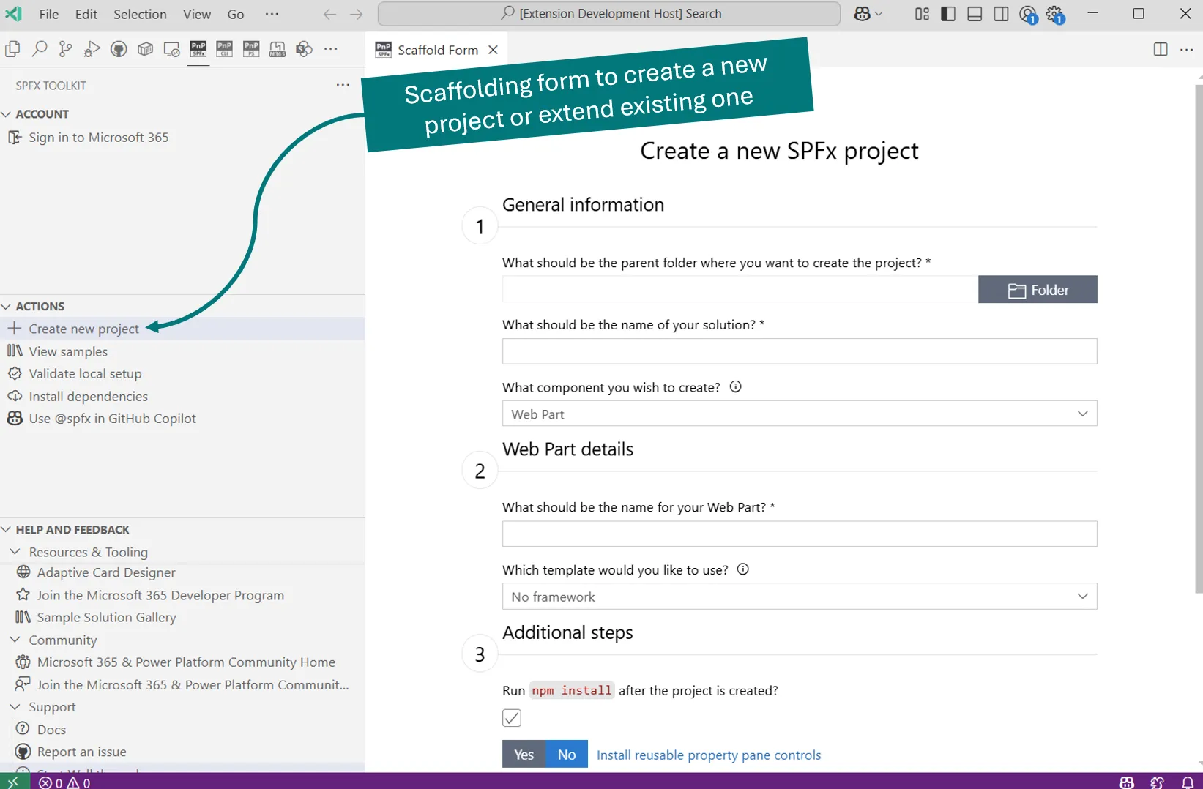Open the PnP CLI activity bar icon

point(225,49)
